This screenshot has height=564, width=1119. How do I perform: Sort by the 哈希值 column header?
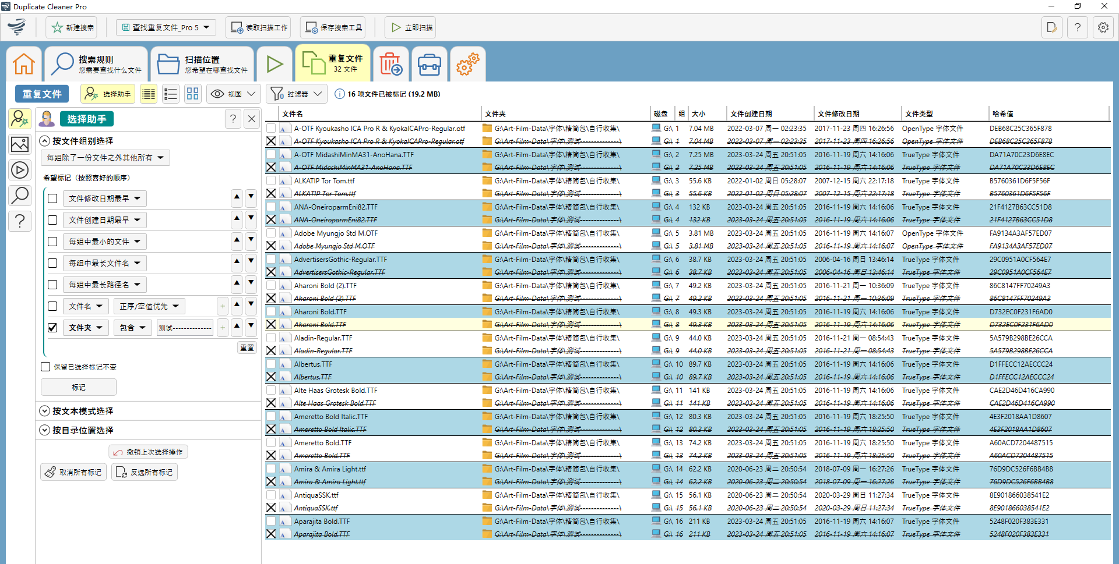(1048, 114)
